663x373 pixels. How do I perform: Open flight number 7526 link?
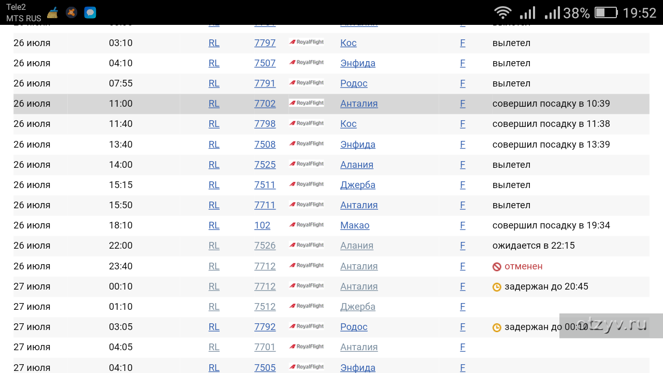click(x=265, y=246)
